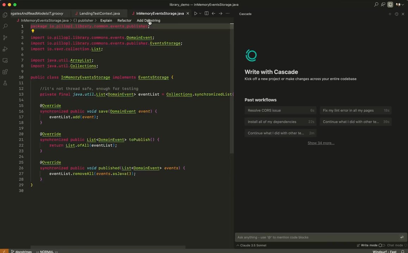
Task: Toggle the Cascade panel icon in title bar
Action: [x=390, y=5]
